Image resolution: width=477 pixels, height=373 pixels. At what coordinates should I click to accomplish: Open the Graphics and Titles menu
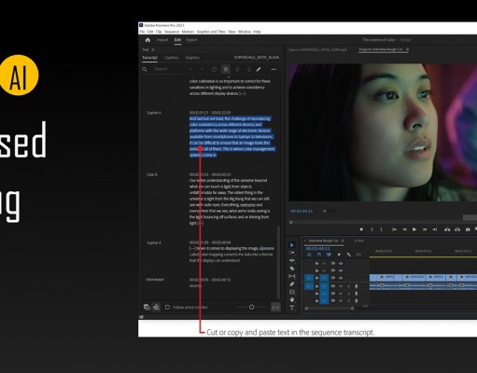[x=211, y=32]
